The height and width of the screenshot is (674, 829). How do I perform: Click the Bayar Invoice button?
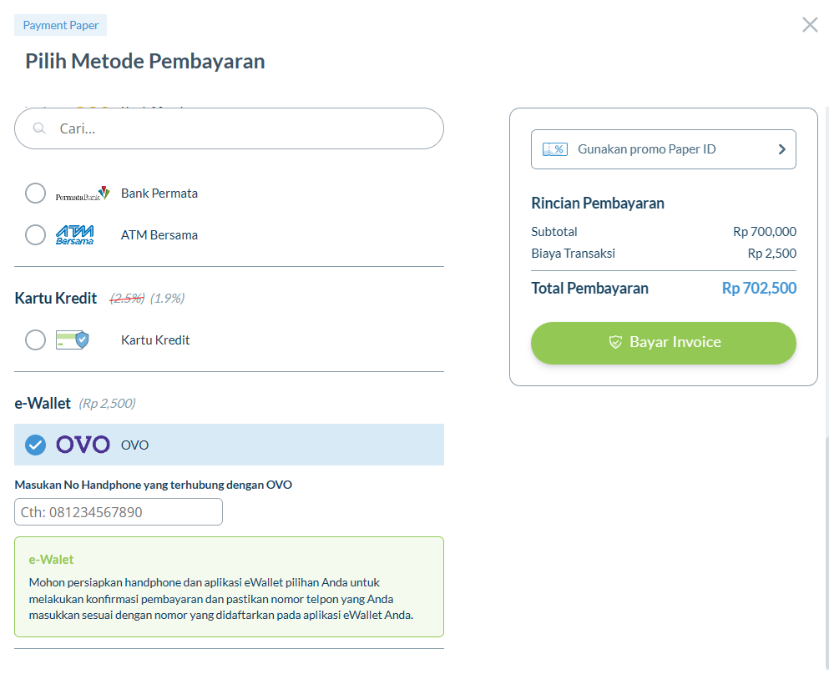664,343
